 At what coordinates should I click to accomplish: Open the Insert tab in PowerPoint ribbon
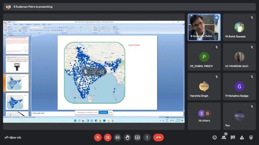pos(15,24)
